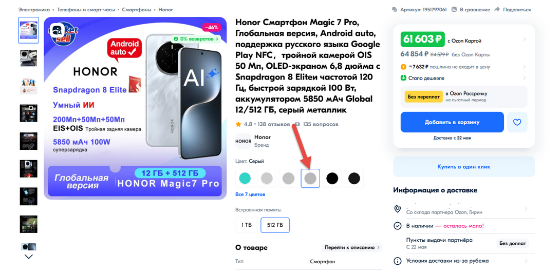
Task: Open the Смартфоны breadcrumb
Action: pos(137,10)
